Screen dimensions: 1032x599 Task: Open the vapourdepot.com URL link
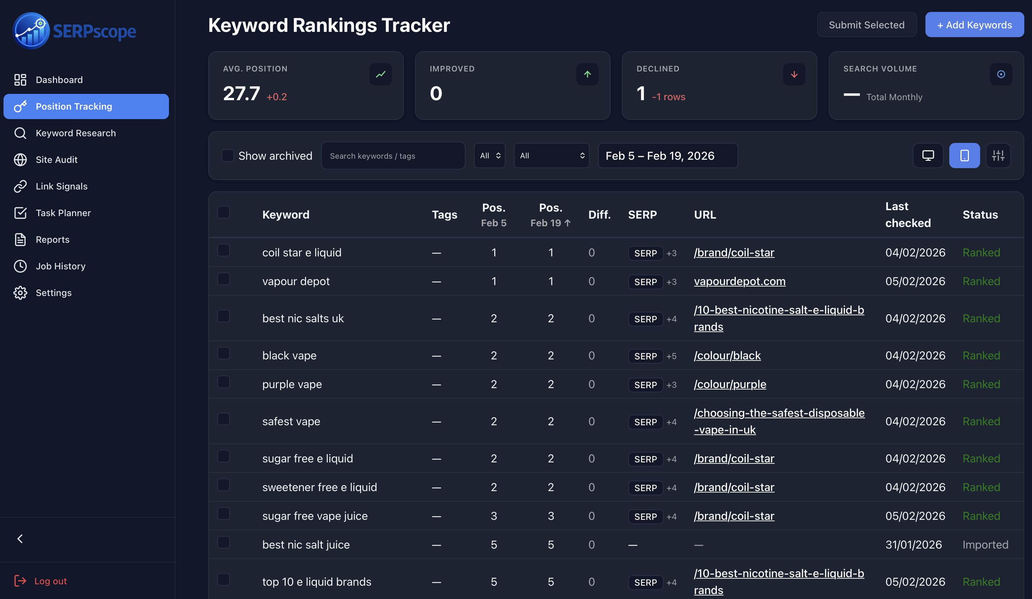coord(740,281)
